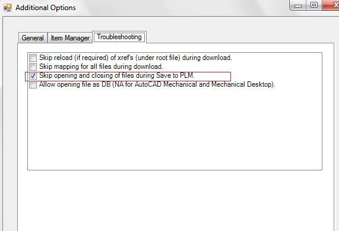This screenshot has width=339, height=231.
Task: Minimize the Additional Options window
Action: 297,5
